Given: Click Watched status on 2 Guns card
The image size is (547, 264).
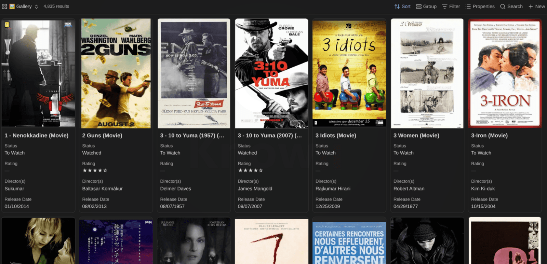Looking at the screenshot, I should pos(92,153).
